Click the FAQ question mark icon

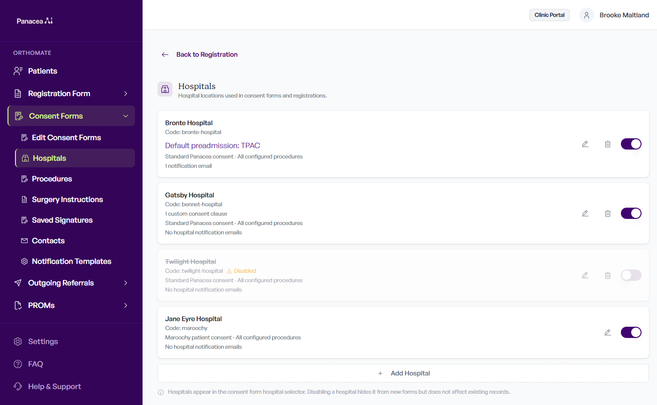tap(18, 364)
